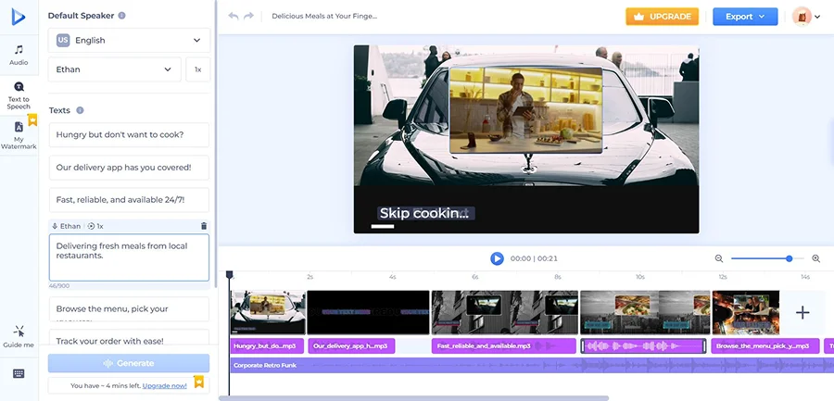Screen dimensions: 834x401
Task: Click the Generate button
Action: tap(129, 363)
